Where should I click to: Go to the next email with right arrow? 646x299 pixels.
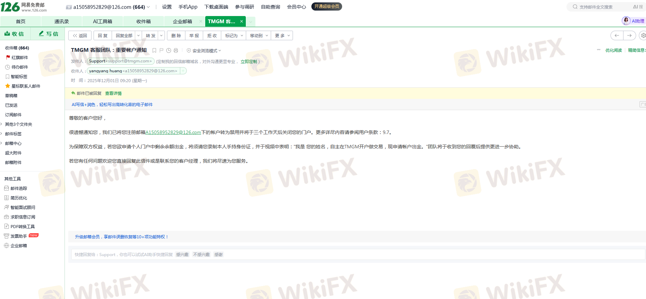tap(629, 35)
